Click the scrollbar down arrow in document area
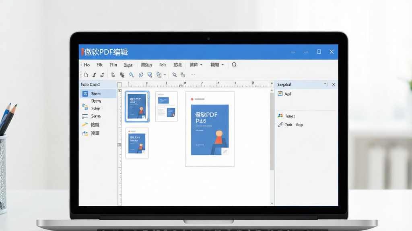The height and width of the screenshot is (231, 412). [272, 203]
